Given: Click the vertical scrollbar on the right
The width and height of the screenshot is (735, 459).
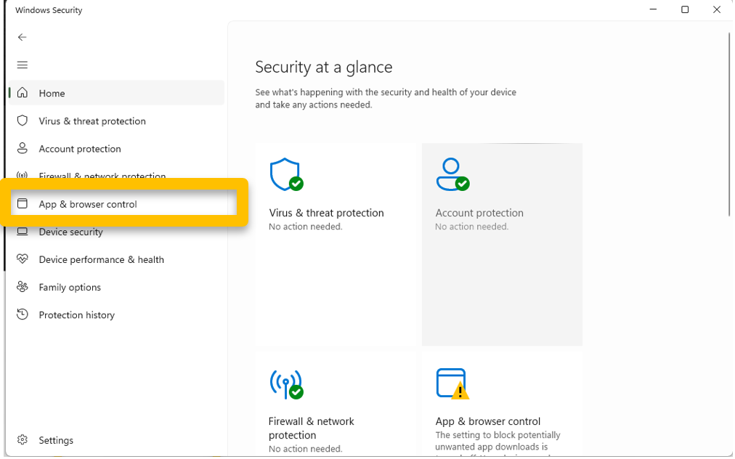Looking at the screenshot, I should pos(729,124).
